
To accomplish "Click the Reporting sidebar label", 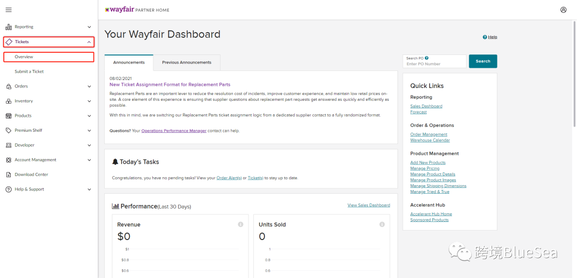I will click(24, 27).
